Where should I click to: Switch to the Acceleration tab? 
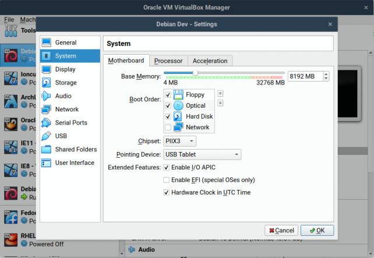(210, 61)
